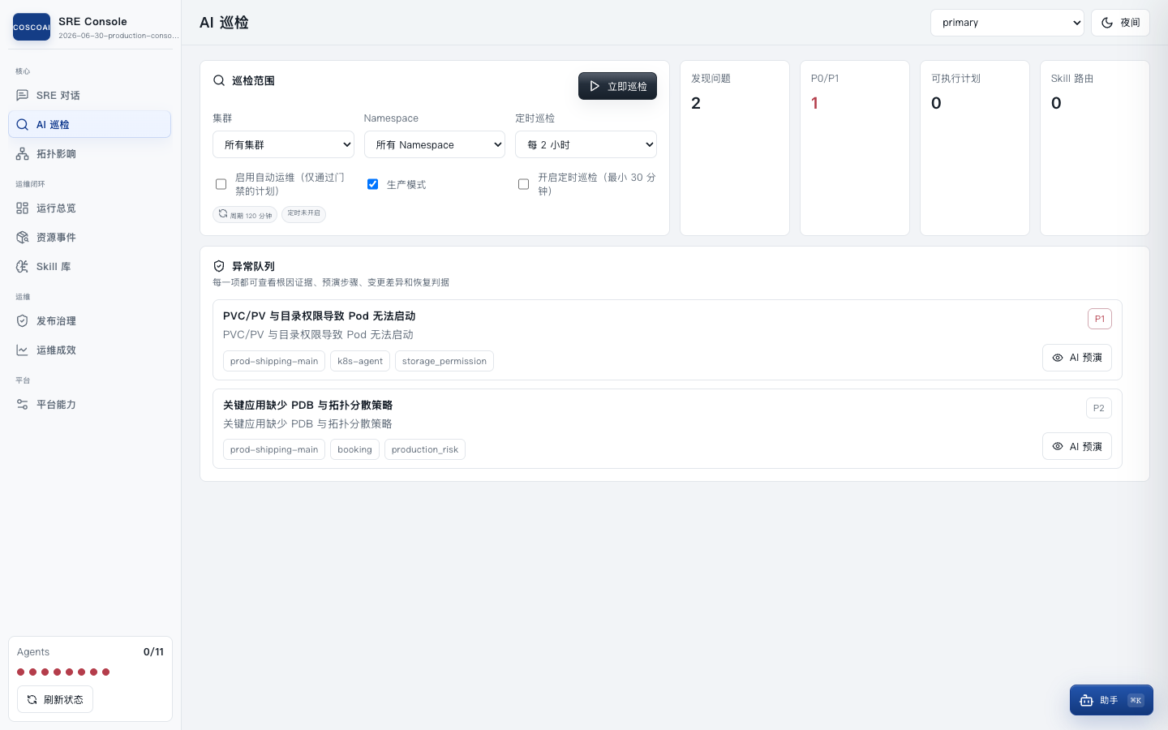Click the 发布治理 shield icon
The height and width of the screenshot is (730, 1168).
[x=23, y=321]
